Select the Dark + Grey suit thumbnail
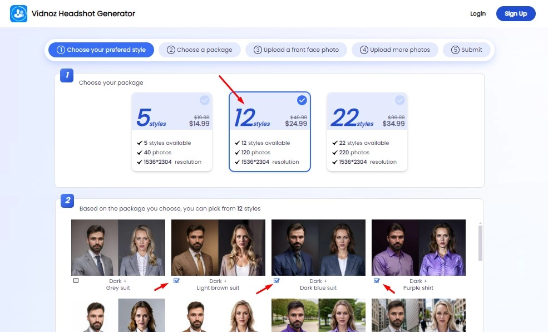This screenshot has height=332, width=548. point(118,247)
